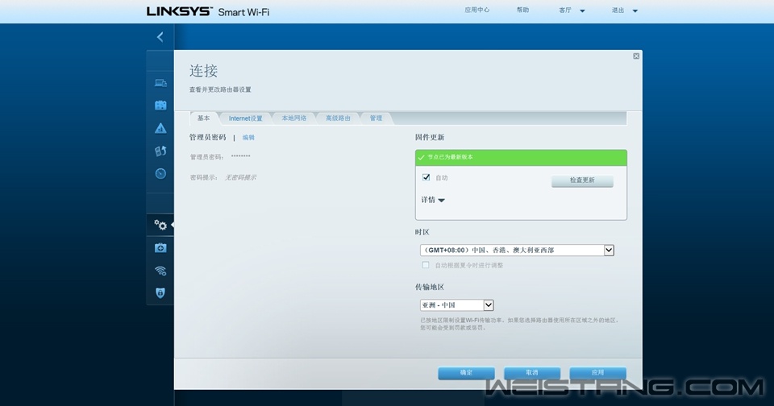
Task: Open the Troubleshooting first-aid icon
Action: [160, 248]
